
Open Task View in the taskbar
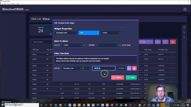tap(46, 105)
